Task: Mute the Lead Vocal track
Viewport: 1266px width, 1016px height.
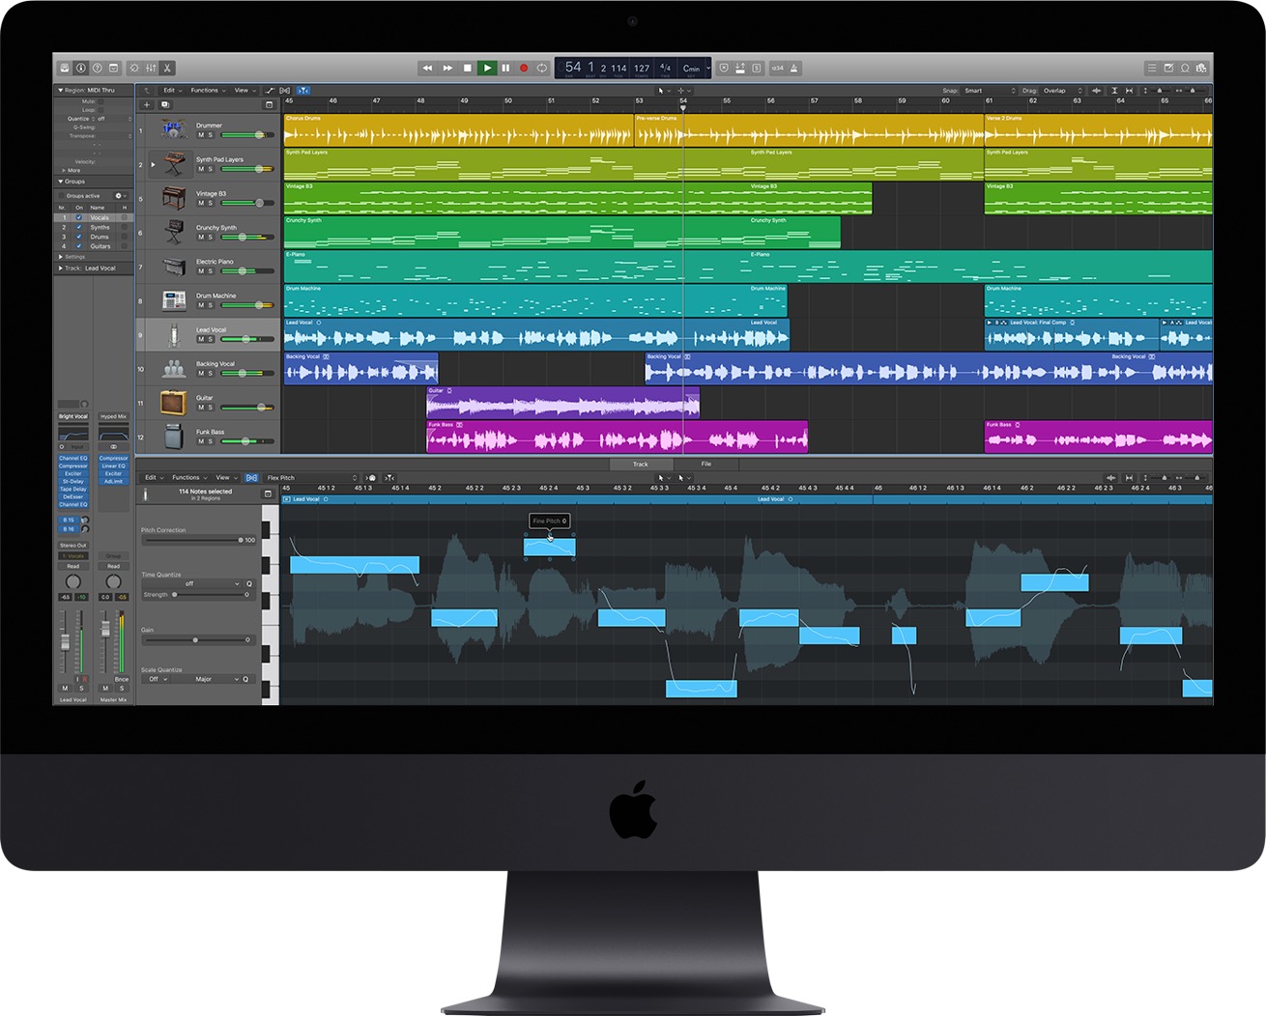Action: click(x=201, y=339)
